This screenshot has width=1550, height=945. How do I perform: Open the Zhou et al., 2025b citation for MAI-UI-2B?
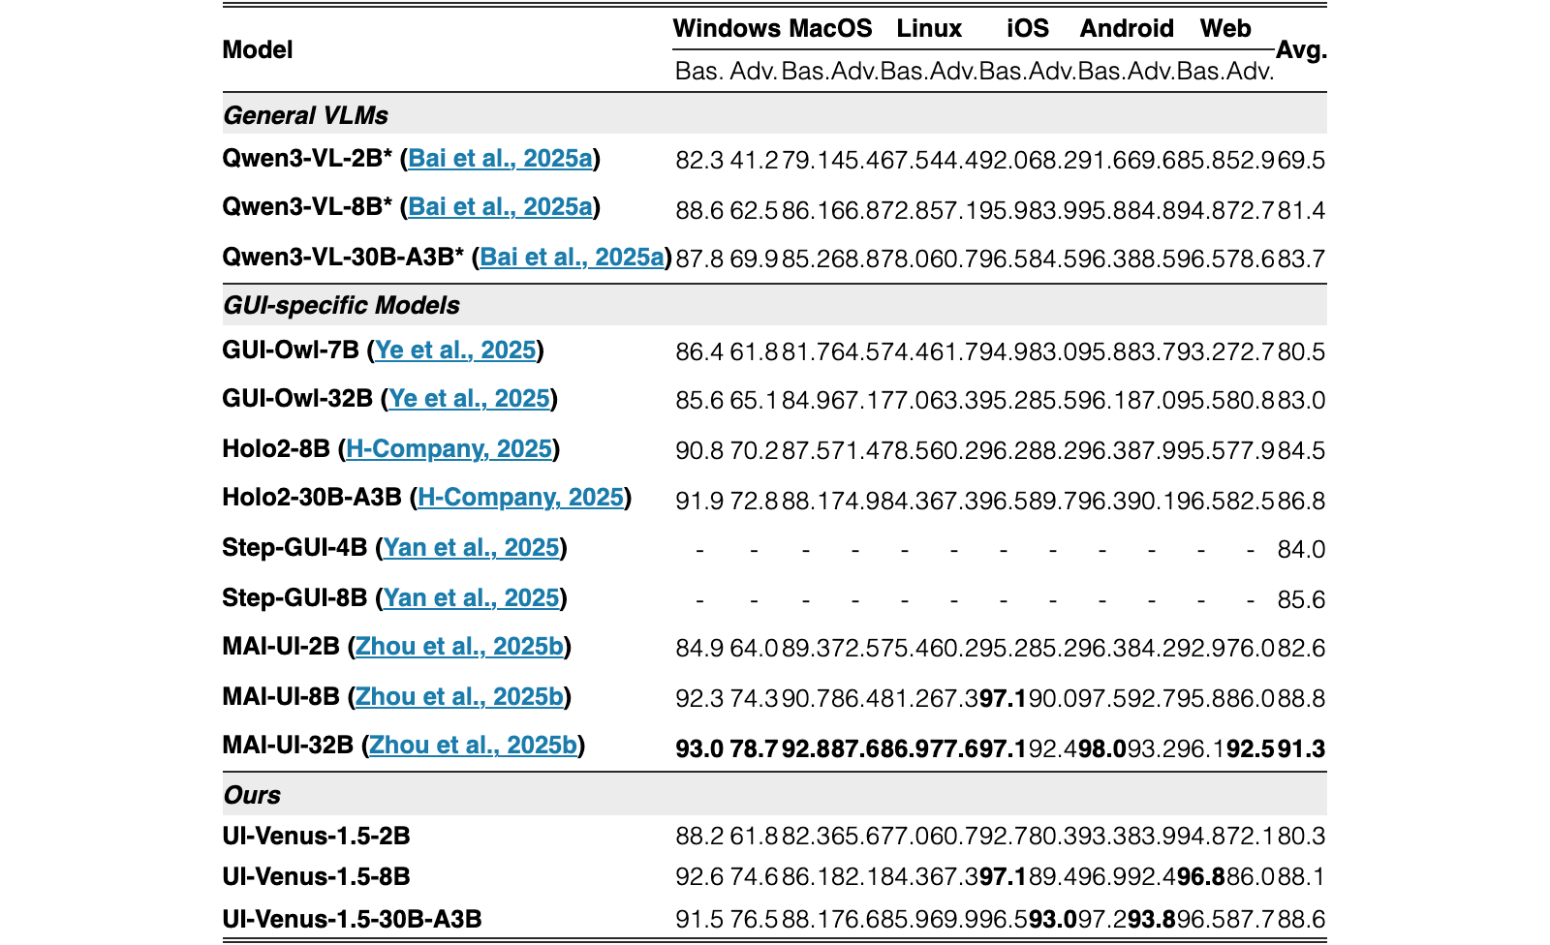pos(459,646)
